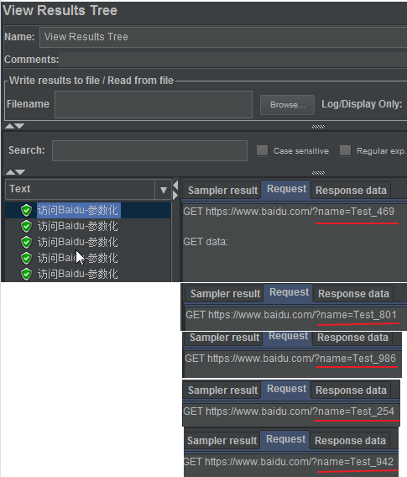Click the Browse... button
The height and width of the screenshot is (477, 407).
click(x=287, y=105)
